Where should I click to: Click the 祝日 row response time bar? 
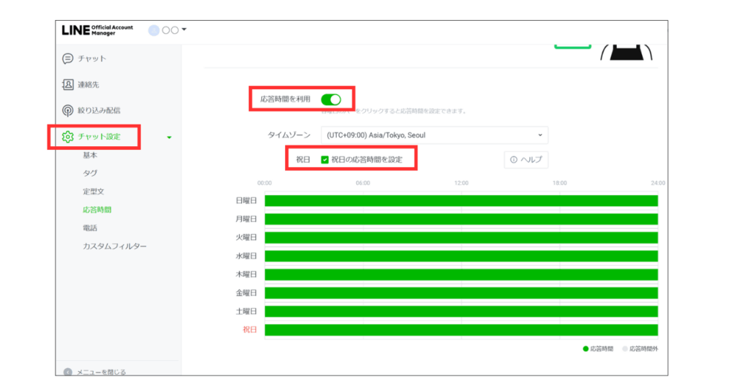pos(461,330)
